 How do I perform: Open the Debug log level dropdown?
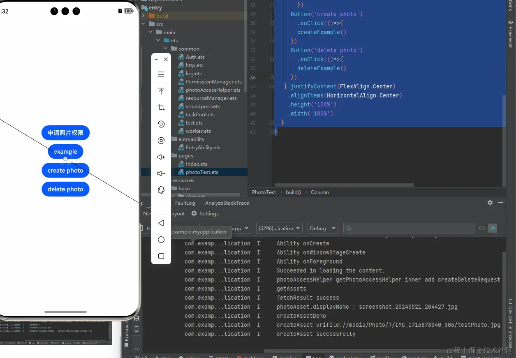click(x=322, y=228)
